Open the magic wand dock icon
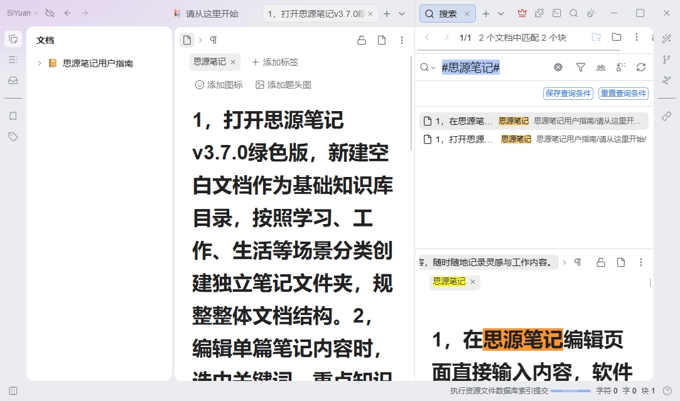 [667, 39]
